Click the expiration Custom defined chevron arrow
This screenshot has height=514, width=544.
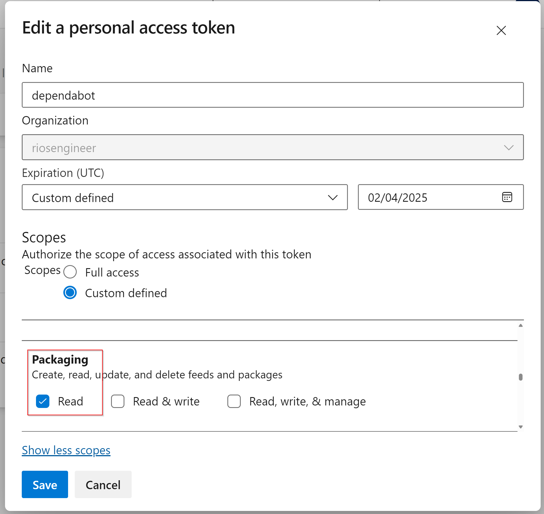pyautogui.click(x=333, y=198)
